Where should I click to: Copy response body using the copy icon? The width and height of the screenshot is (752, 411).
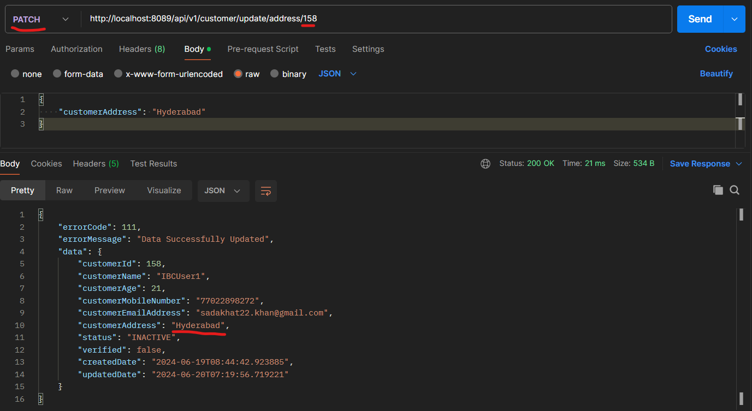(x=718, y=190)
